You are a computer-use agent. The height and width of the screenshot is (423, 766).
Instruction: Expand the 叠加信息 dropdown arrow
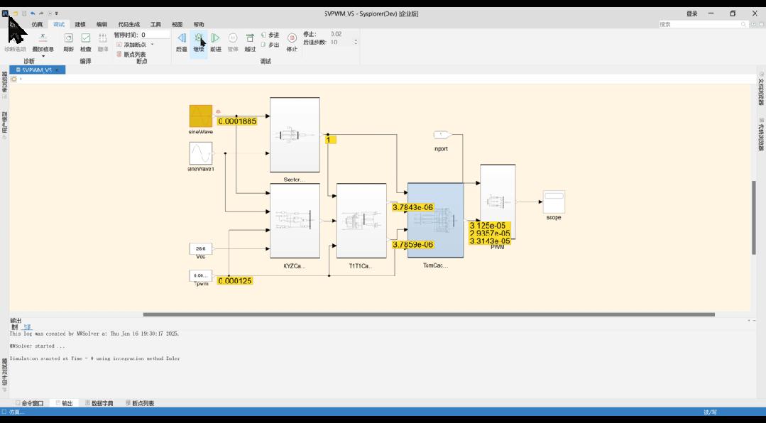pyautogui.click(x=43, y=55)
